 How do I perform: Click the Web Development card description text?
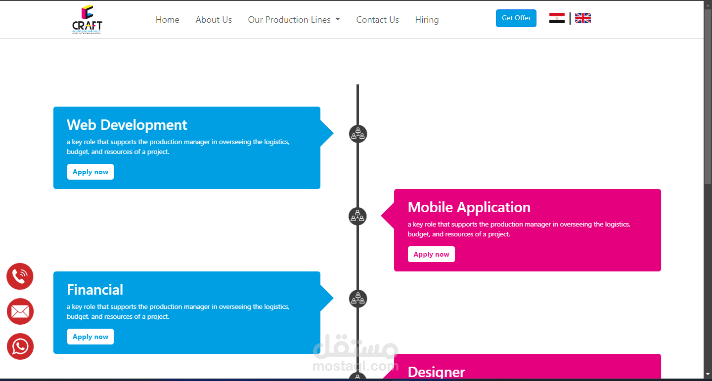click(x=178, y=147)
